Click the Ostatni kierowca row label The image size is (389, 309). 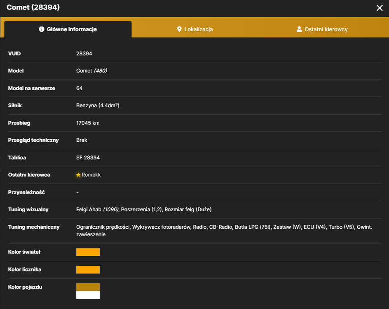click(29, 175)
